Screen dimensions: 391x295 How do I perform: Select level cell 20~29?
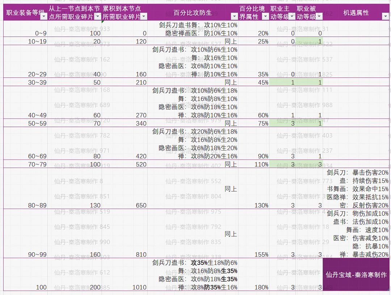(x=25, y=62)
